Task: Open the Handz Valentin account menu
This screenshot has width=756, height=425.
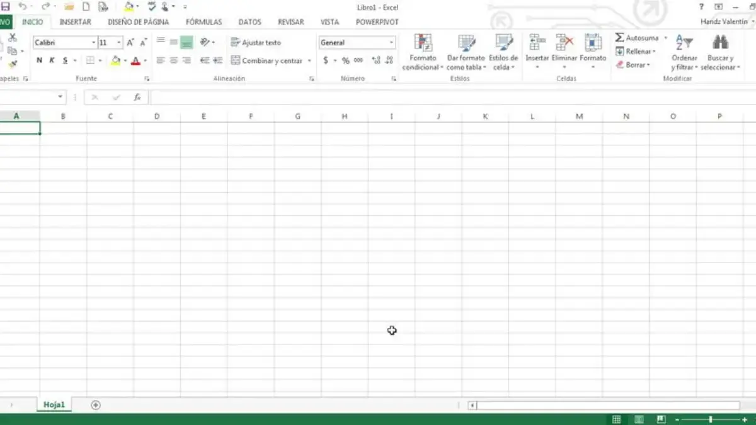Action: pos(726,22)
